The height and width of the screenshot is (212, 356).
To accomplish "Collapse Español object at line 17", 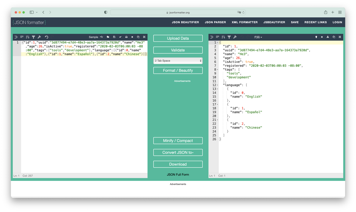I will [217, 104].
